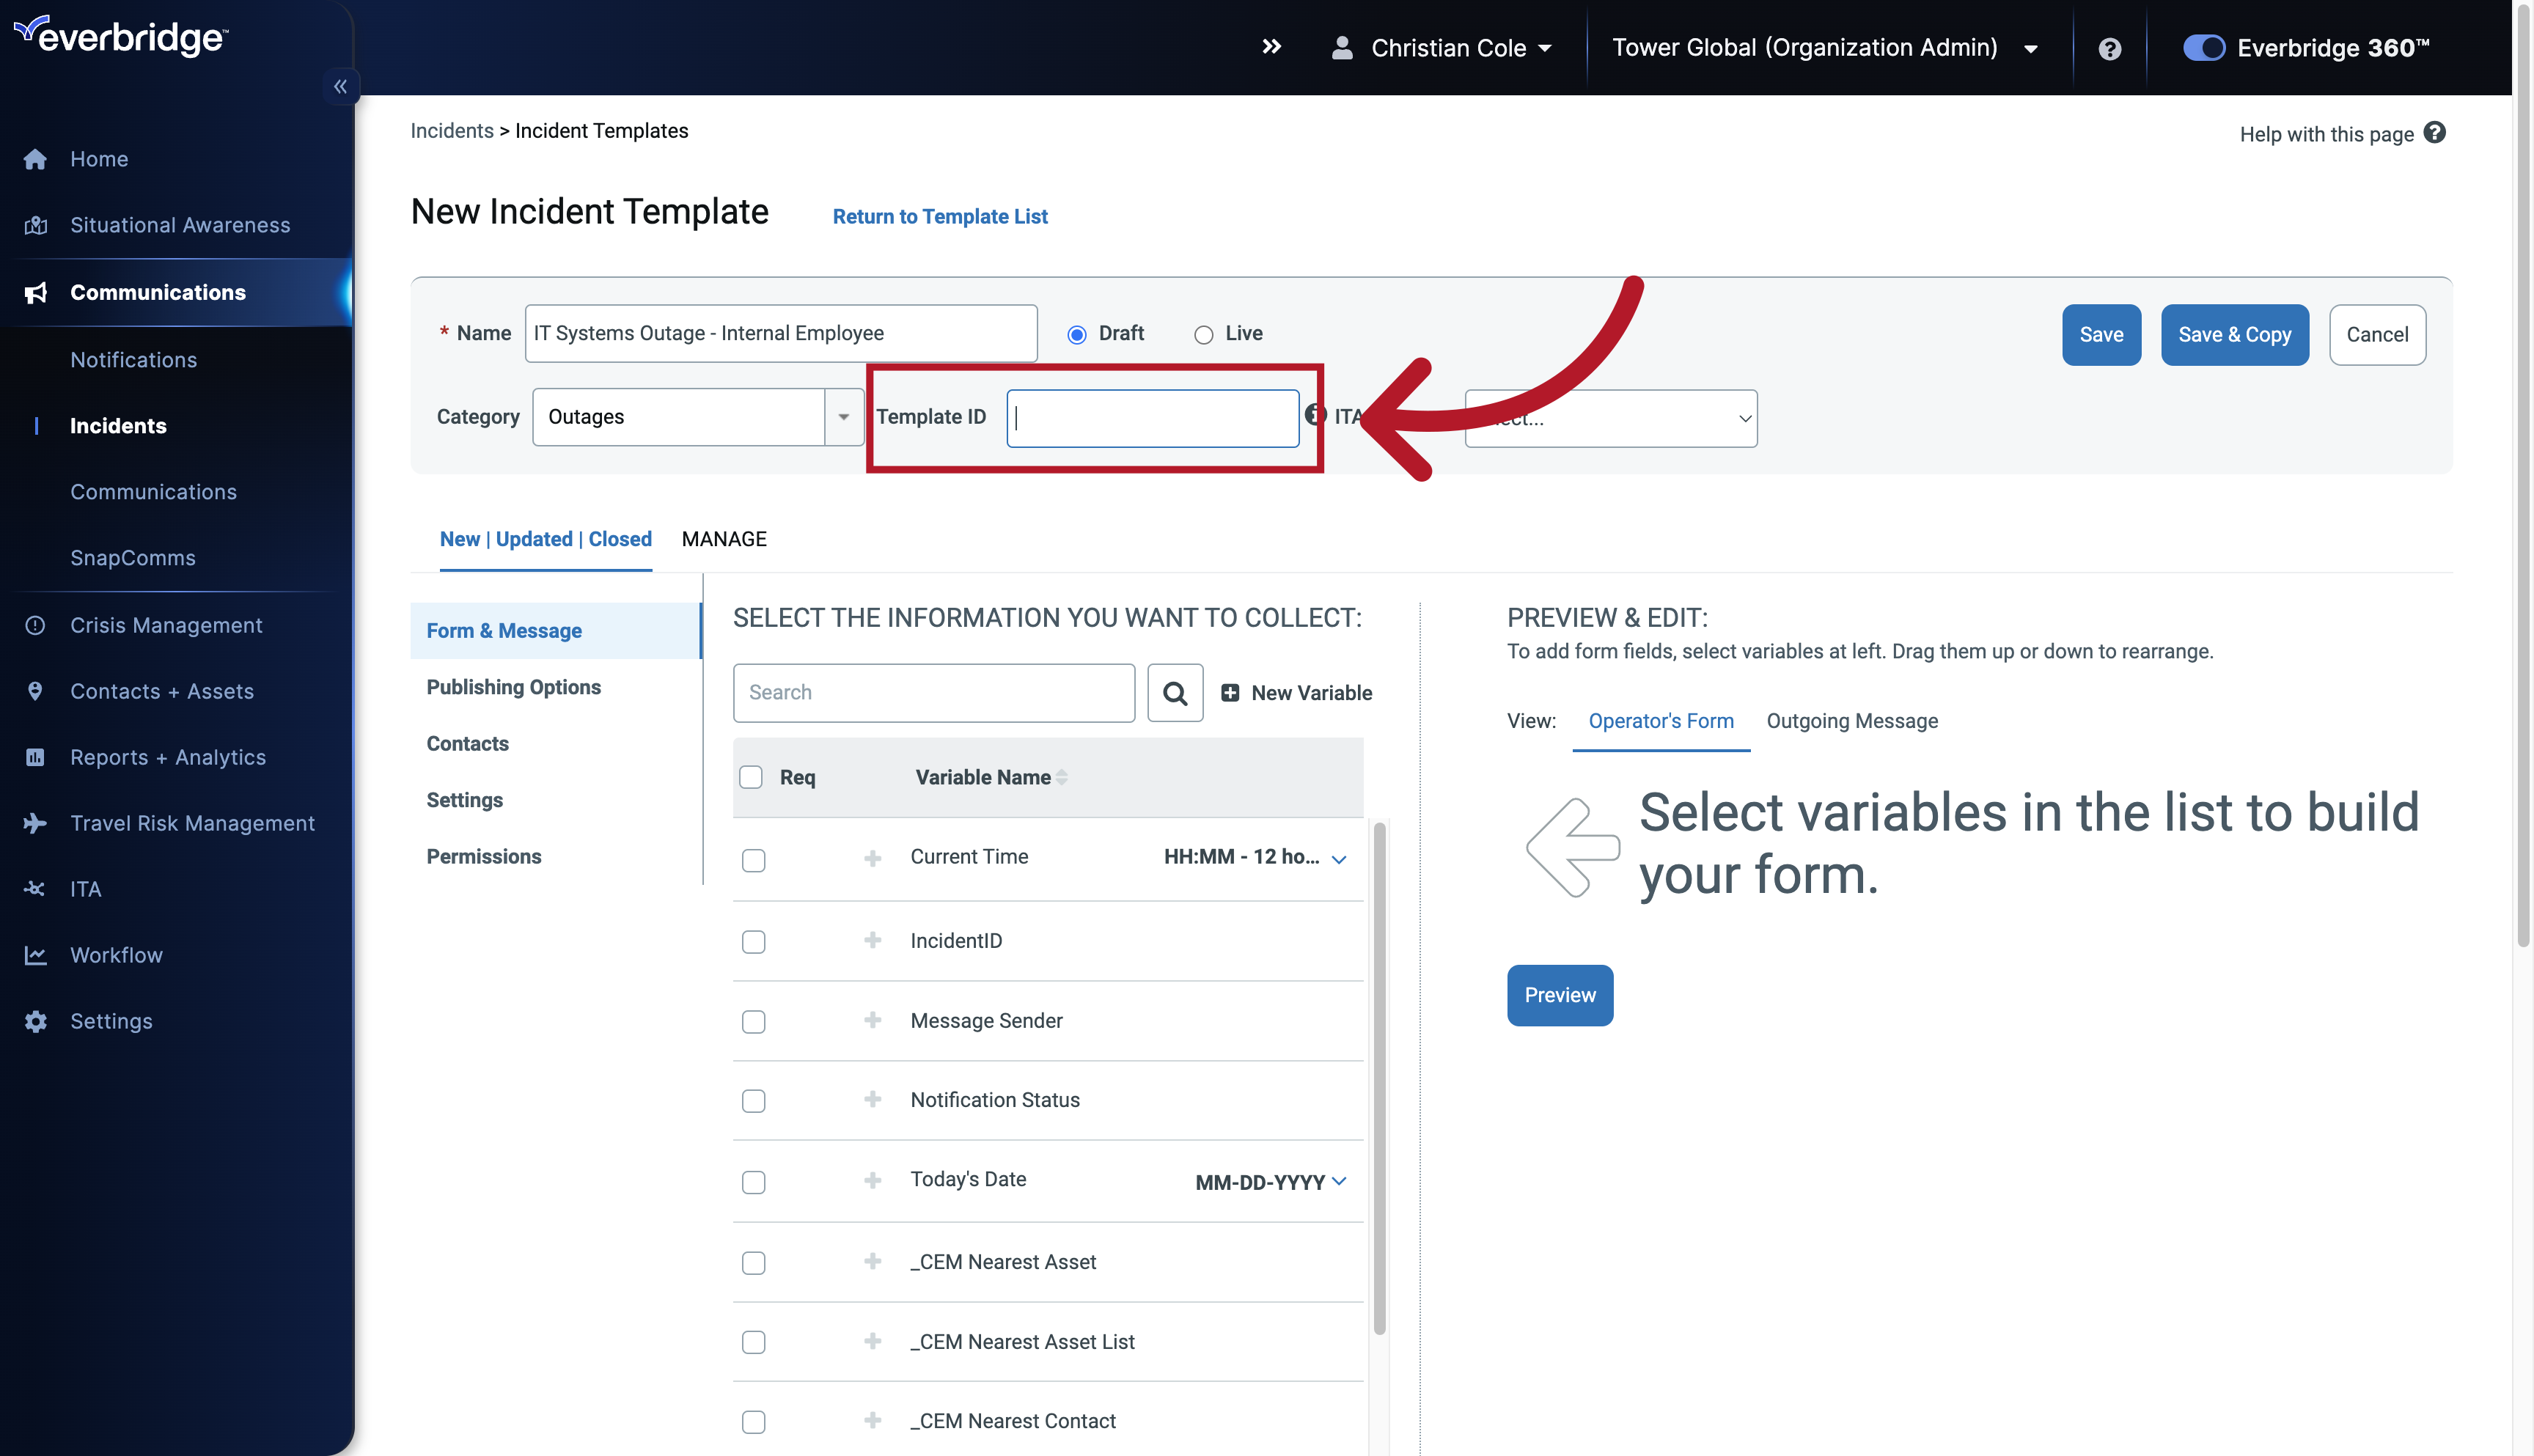Click the Contacts + Assets pin icon
This screenshot has width=2534, height=1456.
pos(35,690)
